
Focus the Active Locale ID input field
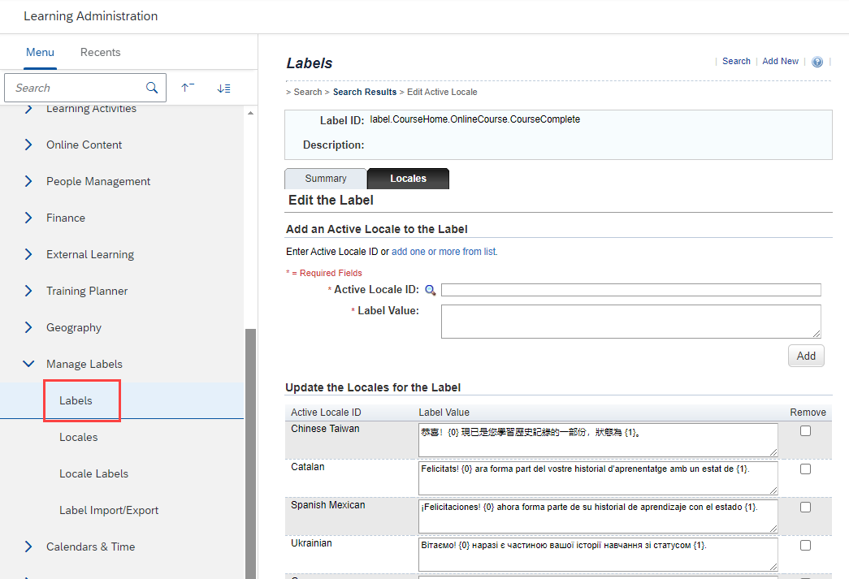[630, 290]
